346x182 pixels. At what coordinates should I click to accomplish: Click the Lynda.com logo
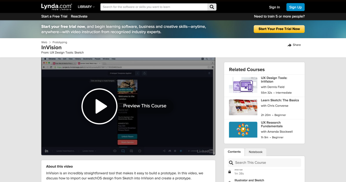(x=56, y=7)
